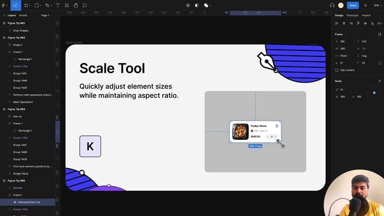Expand the Pen tool options chevron
Viewport: 384px width, 216px height.
coord(51,5)
